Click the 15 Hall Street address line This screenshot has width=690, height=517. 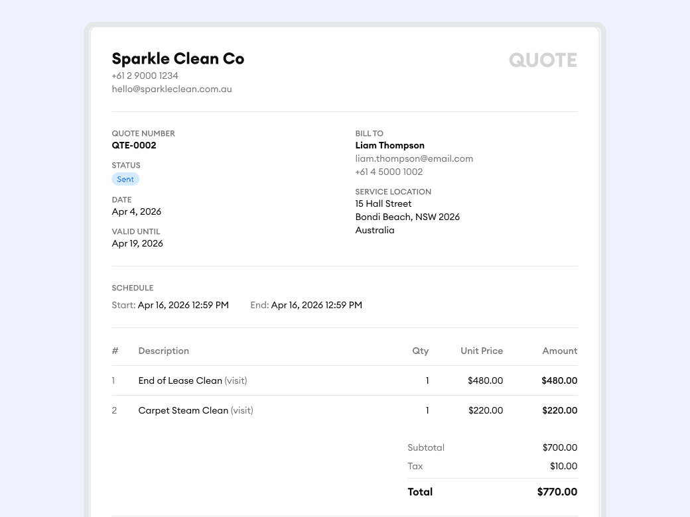pos(383,203)
